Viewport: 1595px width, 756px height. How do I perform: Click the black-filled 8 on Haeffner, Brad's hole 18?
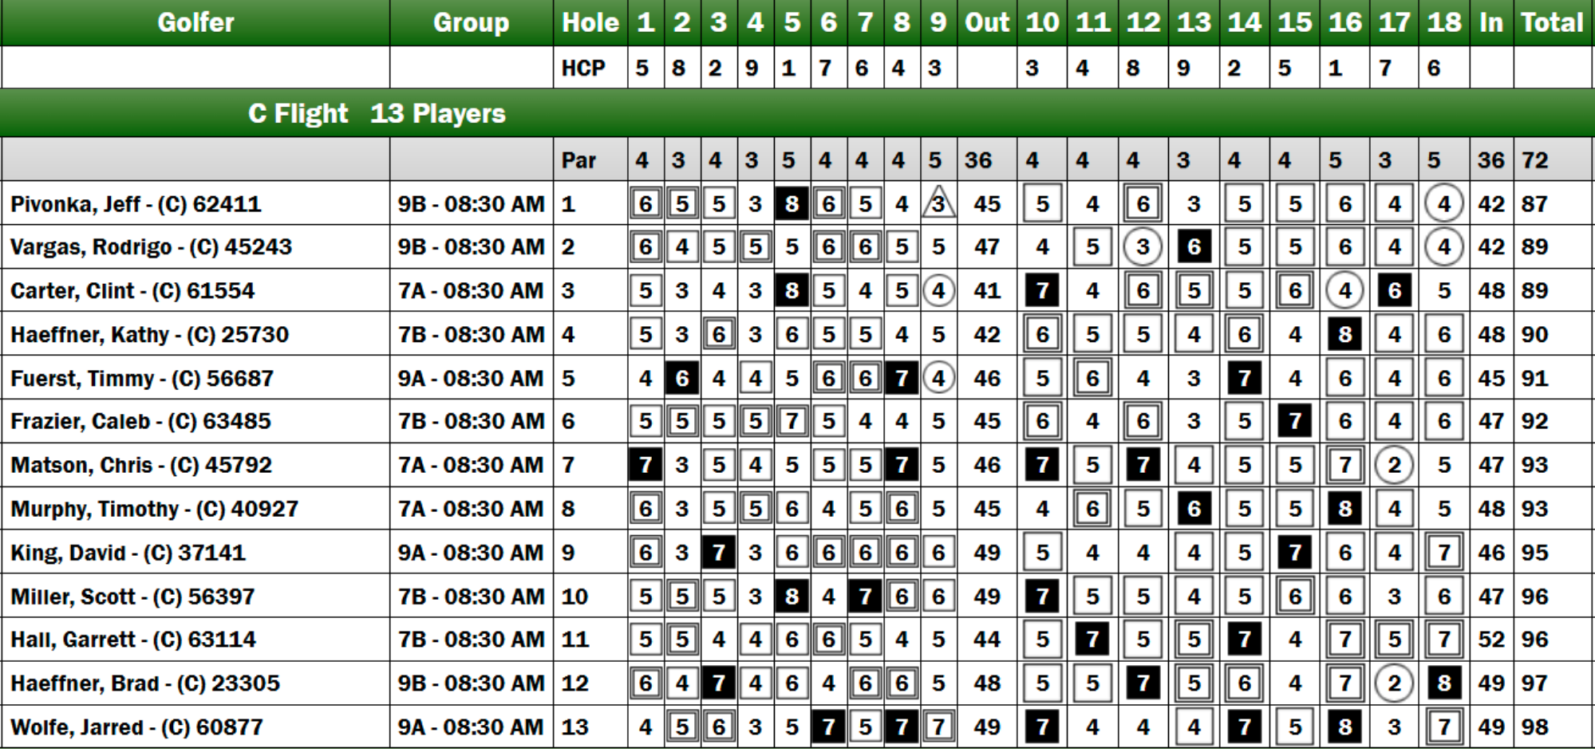[x=1444, y=683]
